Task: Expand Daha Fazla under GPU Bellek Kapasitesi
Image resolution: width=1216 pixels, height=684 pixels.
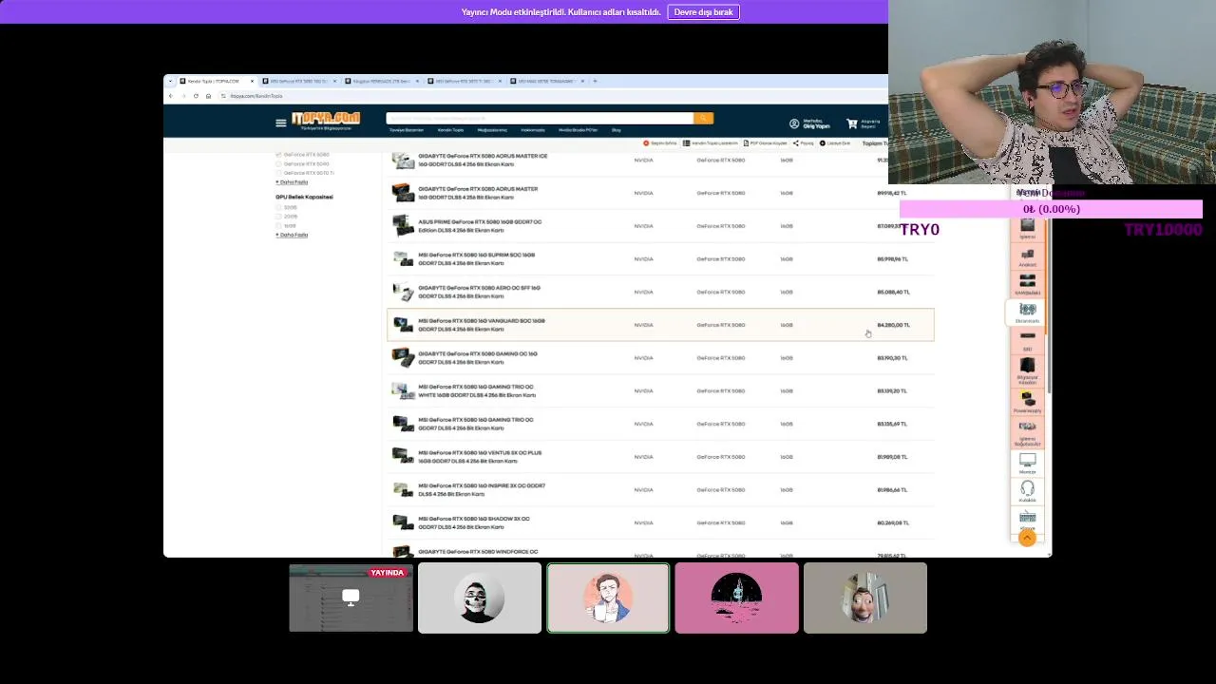Action: 292,235
